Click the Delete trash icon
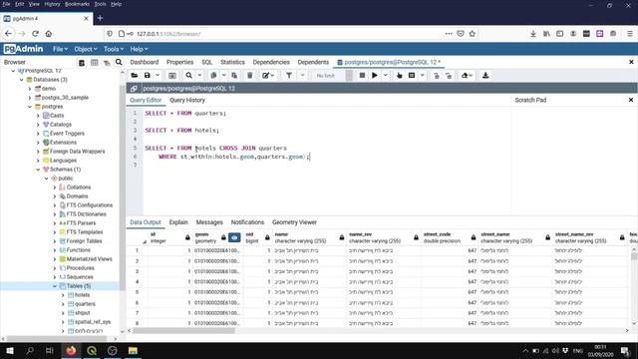The width and height of the screenshot is (638, 359). tap(250, 76)
